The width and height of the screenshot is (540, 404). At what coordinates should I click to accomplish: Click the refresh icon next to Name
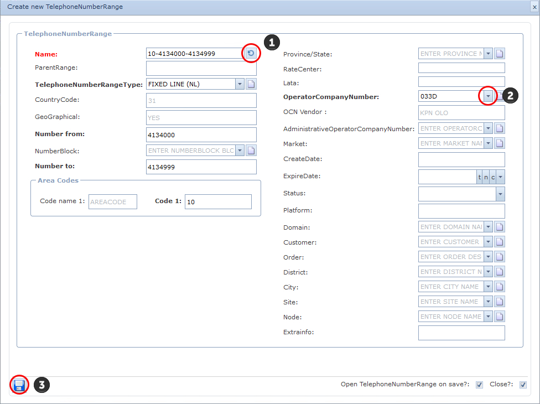251,53
